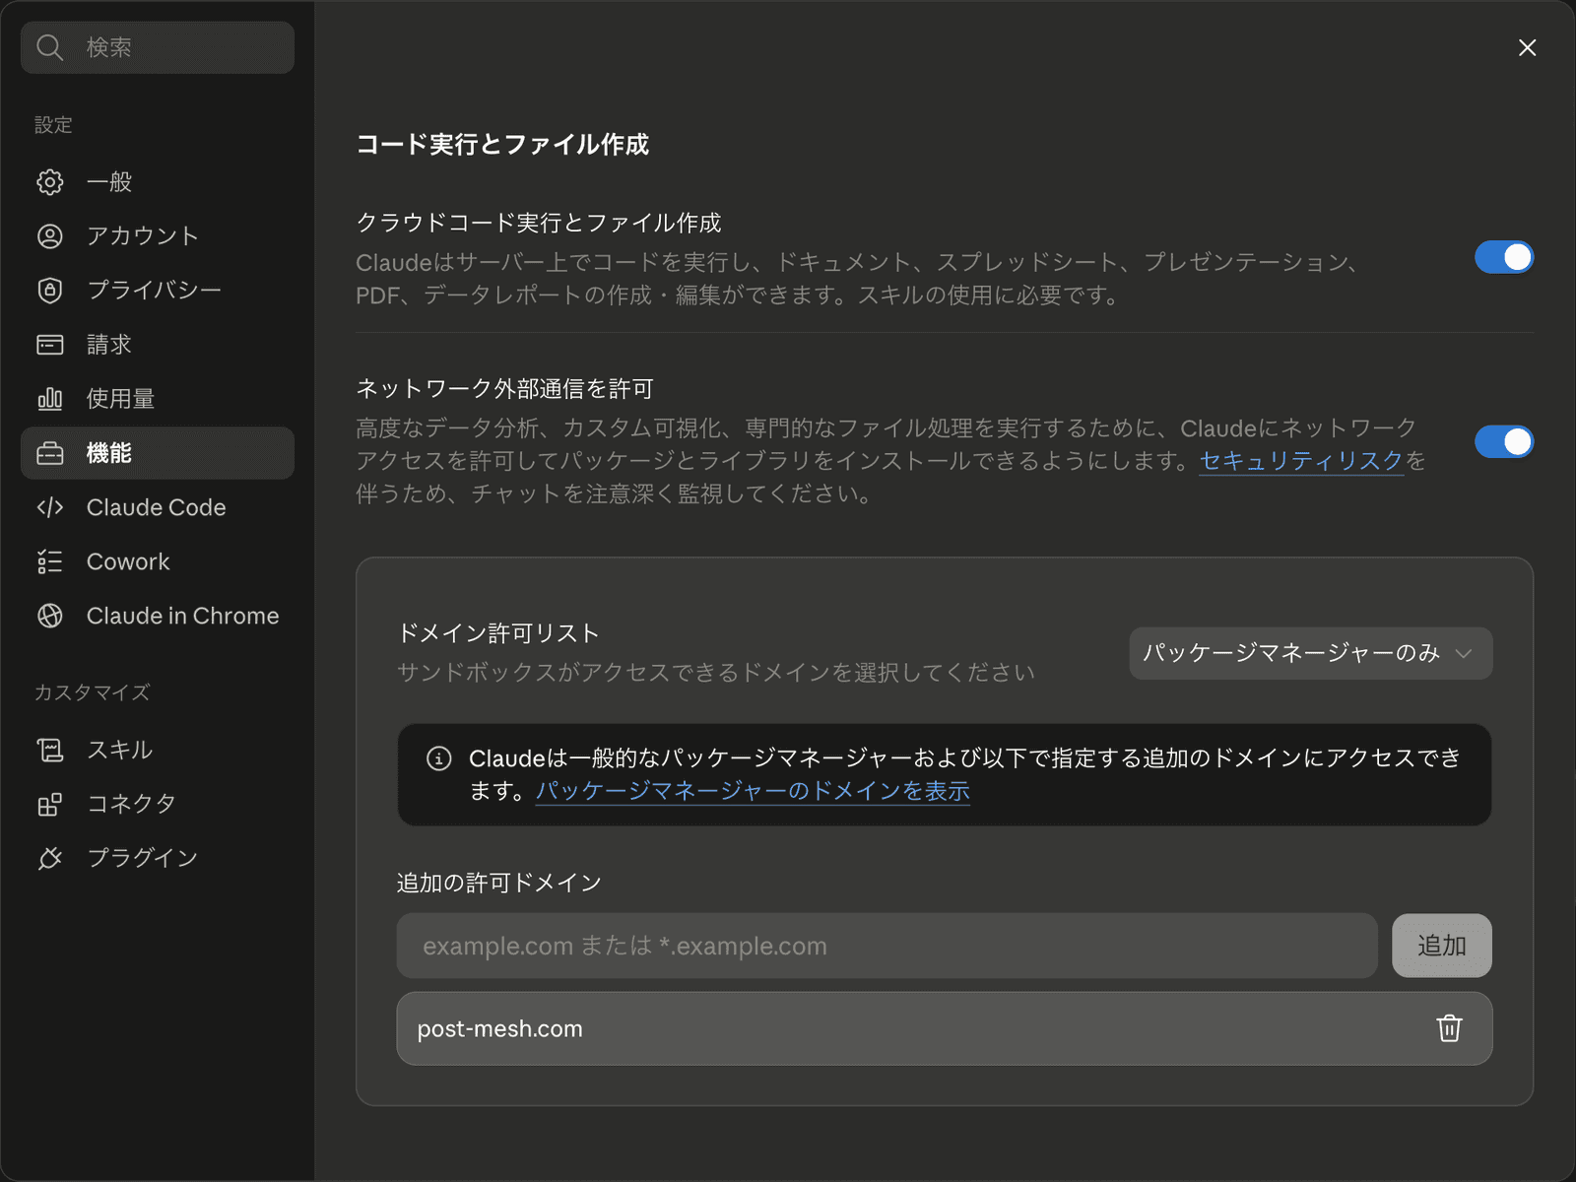
Task: Click the ドメイン許可リスト label
Action: (x=498, y=633)
